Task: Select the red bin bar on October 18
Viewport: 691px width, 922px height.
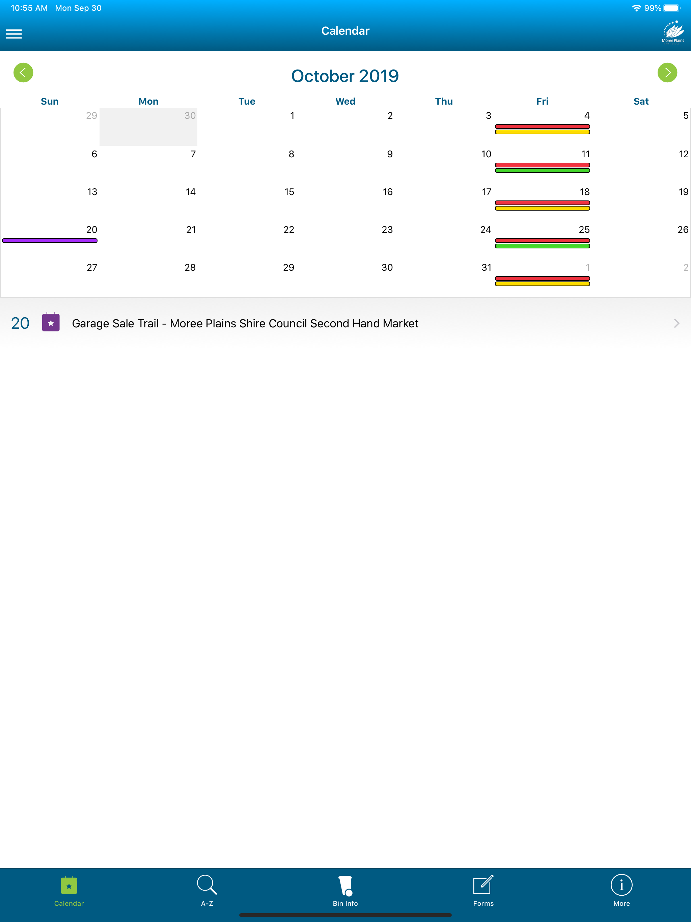Action: tap(542, 202)
